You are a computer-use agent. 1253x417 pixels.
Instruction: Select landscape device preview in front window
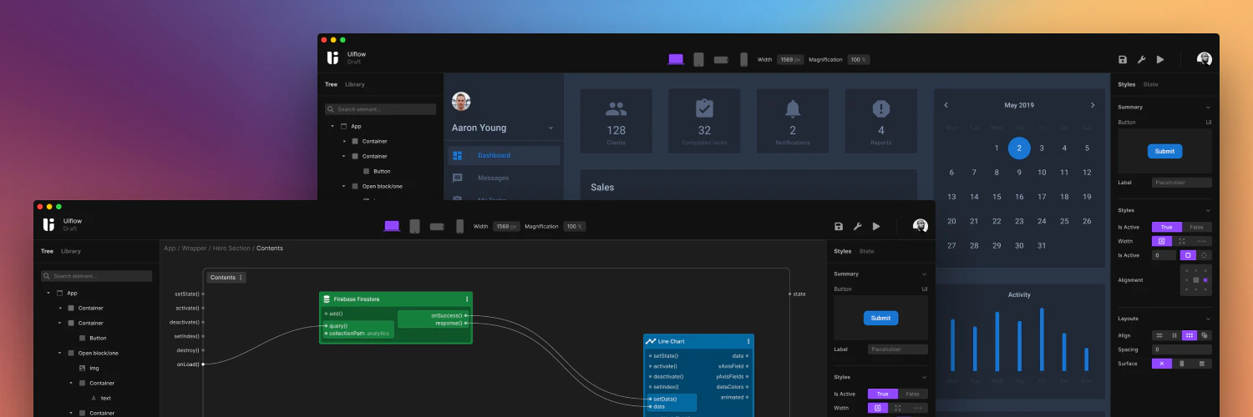pos(437,226)
